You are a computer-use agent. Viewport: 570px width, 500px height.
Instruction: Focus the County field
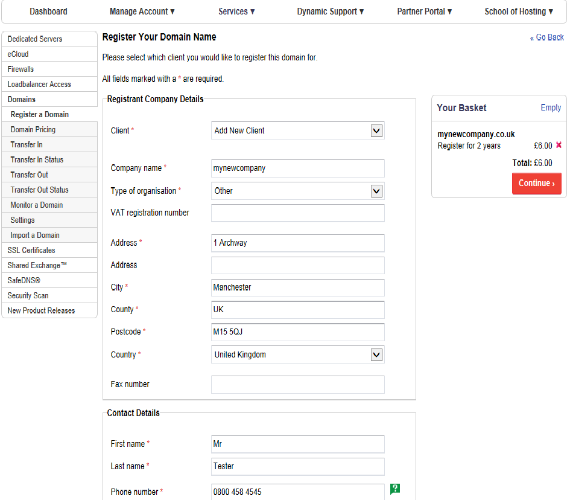click(x=298, y=310)
